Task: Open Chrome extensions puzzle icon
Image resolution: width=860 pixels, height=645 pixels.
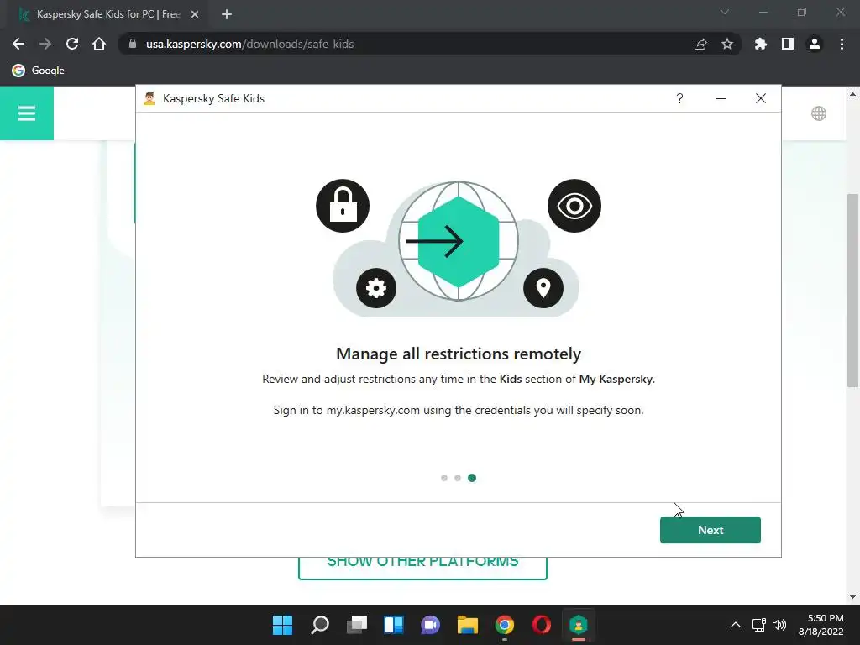Action: (761, 44)
